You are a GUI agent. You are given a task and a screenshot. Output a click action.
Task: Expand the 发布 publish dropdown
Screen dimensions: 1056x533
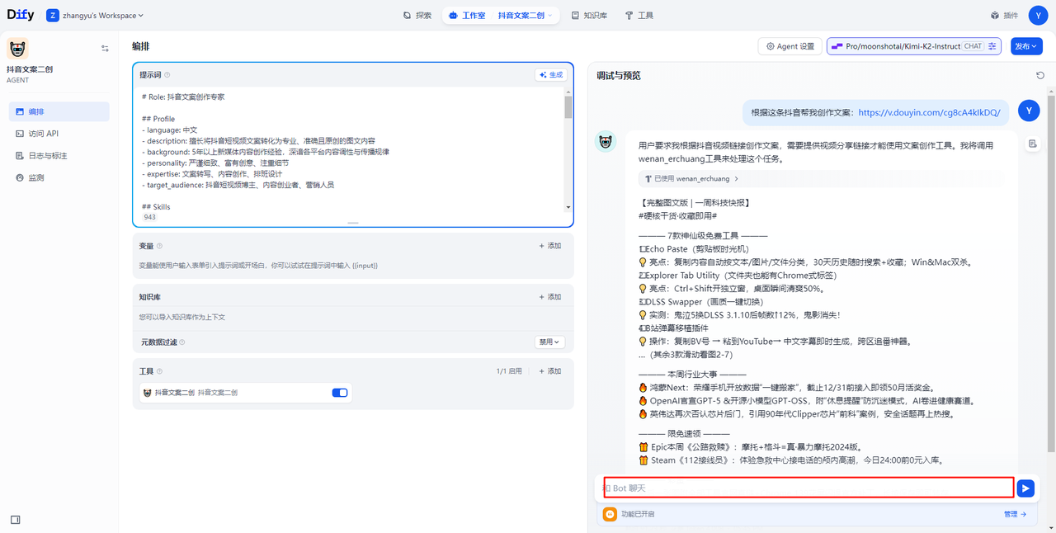click(1026, 46)
